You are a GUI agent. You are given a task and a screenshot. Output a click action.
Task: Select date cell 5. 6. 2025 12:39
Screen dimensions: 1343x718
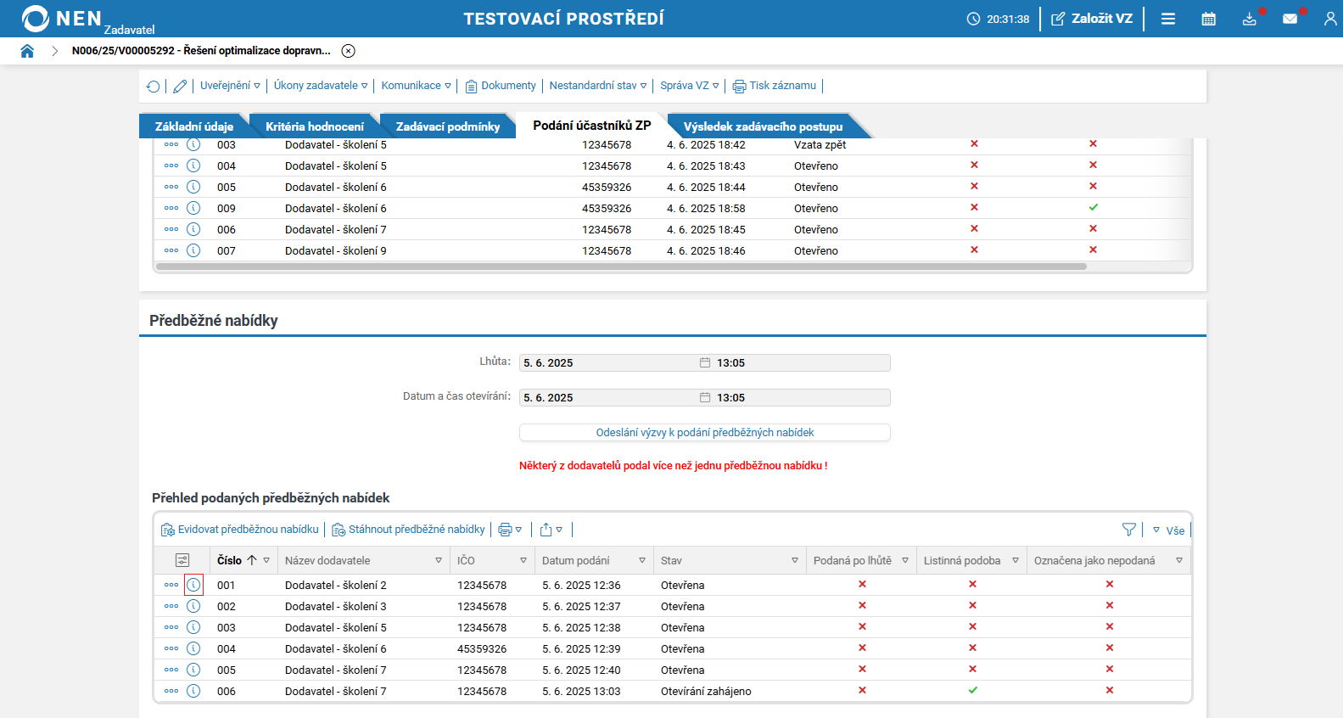pyautogui.click(x=581, y=648)
